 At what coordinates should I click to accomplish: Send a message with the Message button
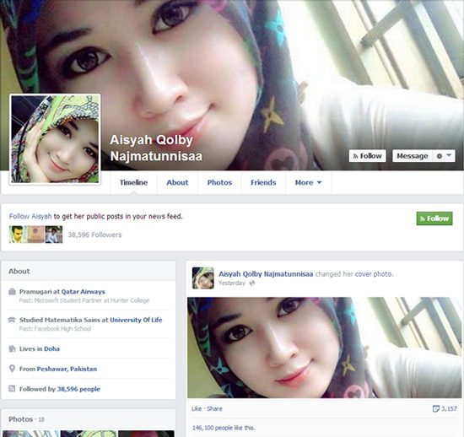[413, 156]
